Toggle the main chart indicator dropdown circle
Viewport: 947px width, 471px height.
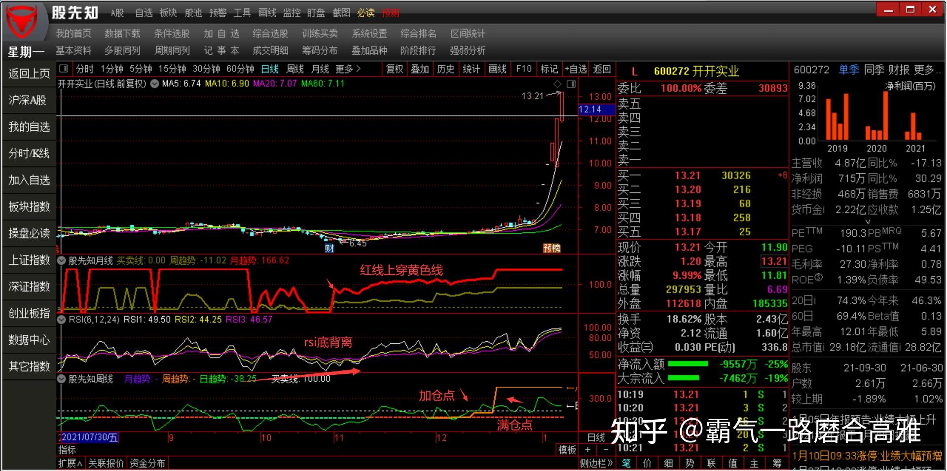(x=154, y=84)
